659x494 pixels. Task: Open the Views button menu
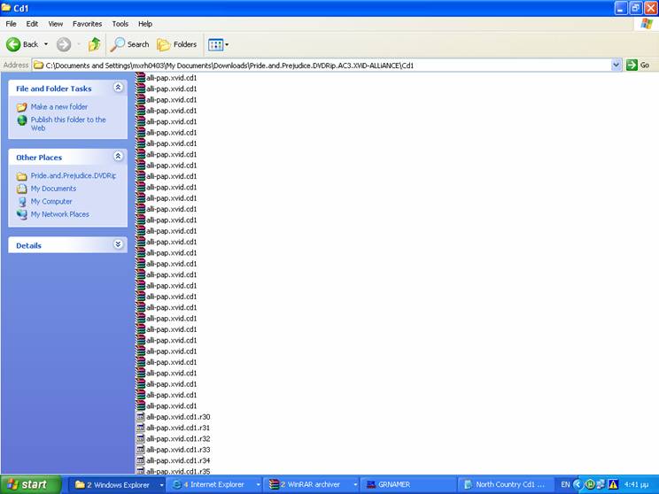tap(218, 44)
